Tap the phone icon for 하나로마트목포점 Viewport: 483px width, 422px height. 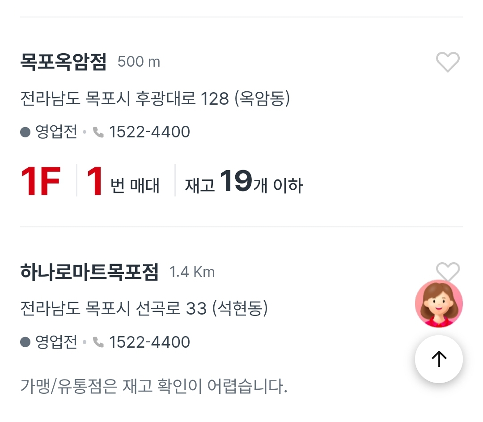pyautogui.click(x=98, y=342)
